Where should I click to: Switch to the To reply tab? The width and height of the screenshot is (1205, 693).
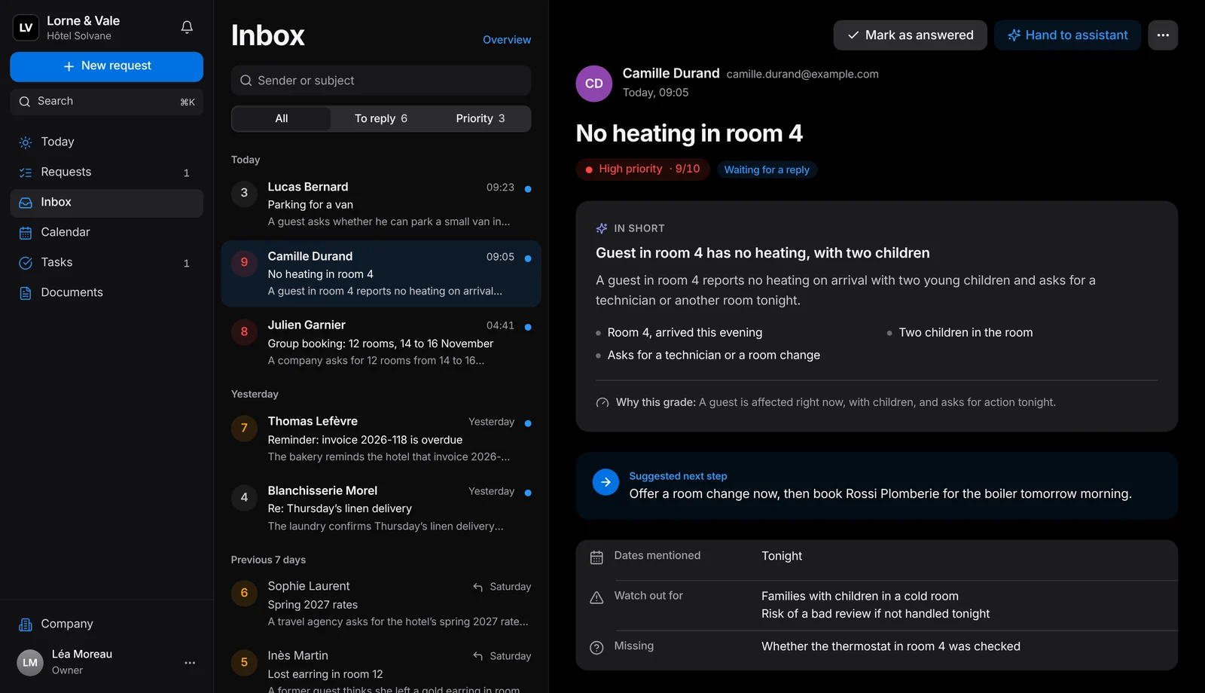click(x=381, y=118)
